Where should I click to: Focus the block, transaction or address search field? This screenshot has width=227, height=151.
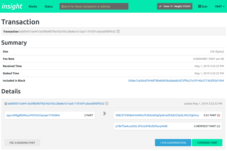coord(94,6)
